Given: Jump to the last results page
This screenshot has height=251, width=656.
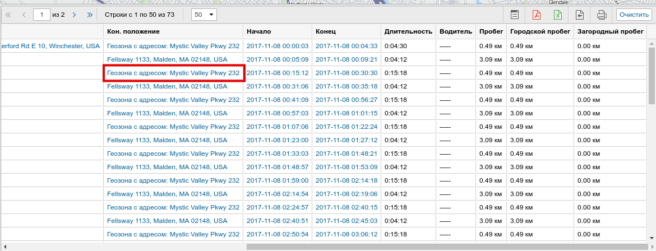Looking at the screenshot, I should coord(90,15).
